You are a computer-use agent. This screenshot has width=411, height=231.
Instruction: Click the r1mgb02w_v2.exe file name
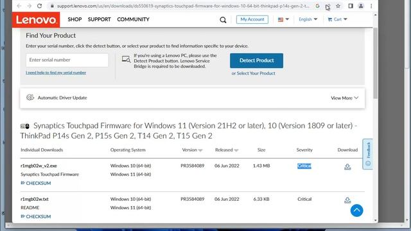point(39,166)
